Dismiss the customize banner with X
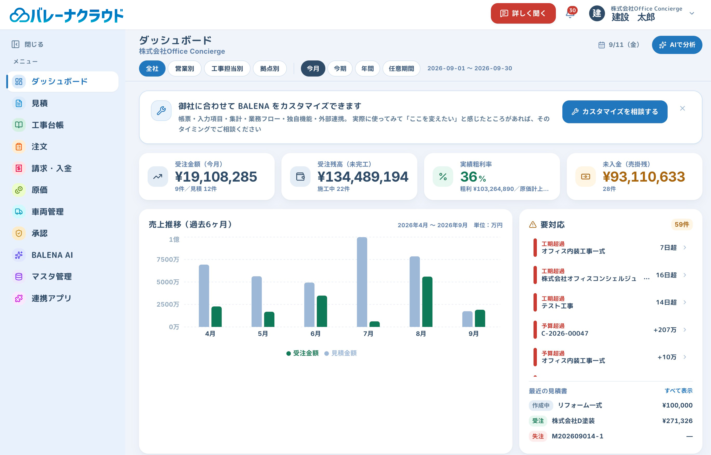The width and height of the screenshot is (711, 455). coord(682,108)
